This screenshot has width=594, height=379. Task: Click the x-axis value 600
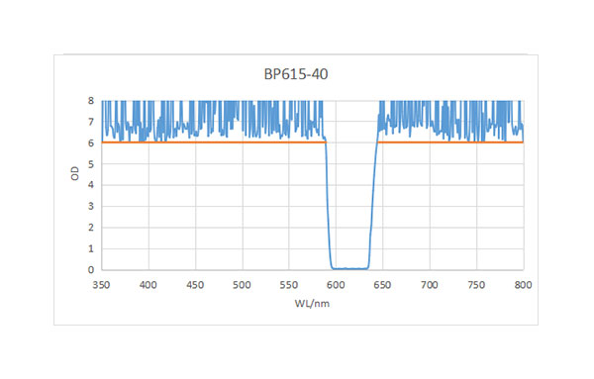coord(336,285)
